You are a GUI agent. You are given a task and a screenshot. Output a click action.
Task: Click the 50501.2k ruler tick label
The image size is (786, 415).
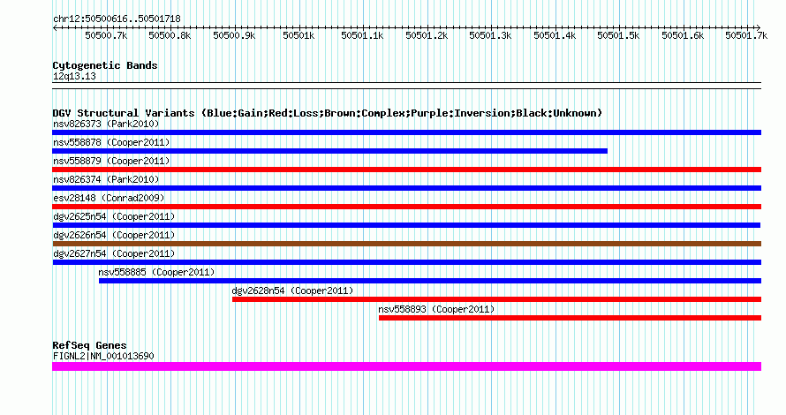point(427,35)
